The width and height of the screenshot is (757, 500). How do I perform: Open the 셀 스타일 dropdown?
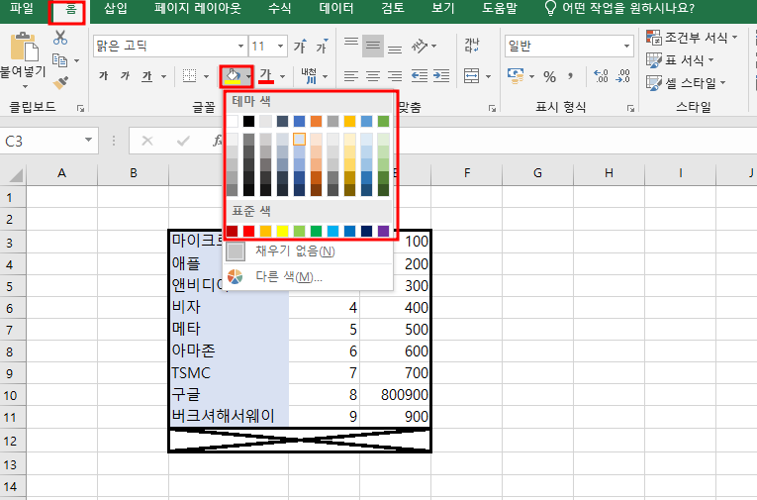pos(686,83)
